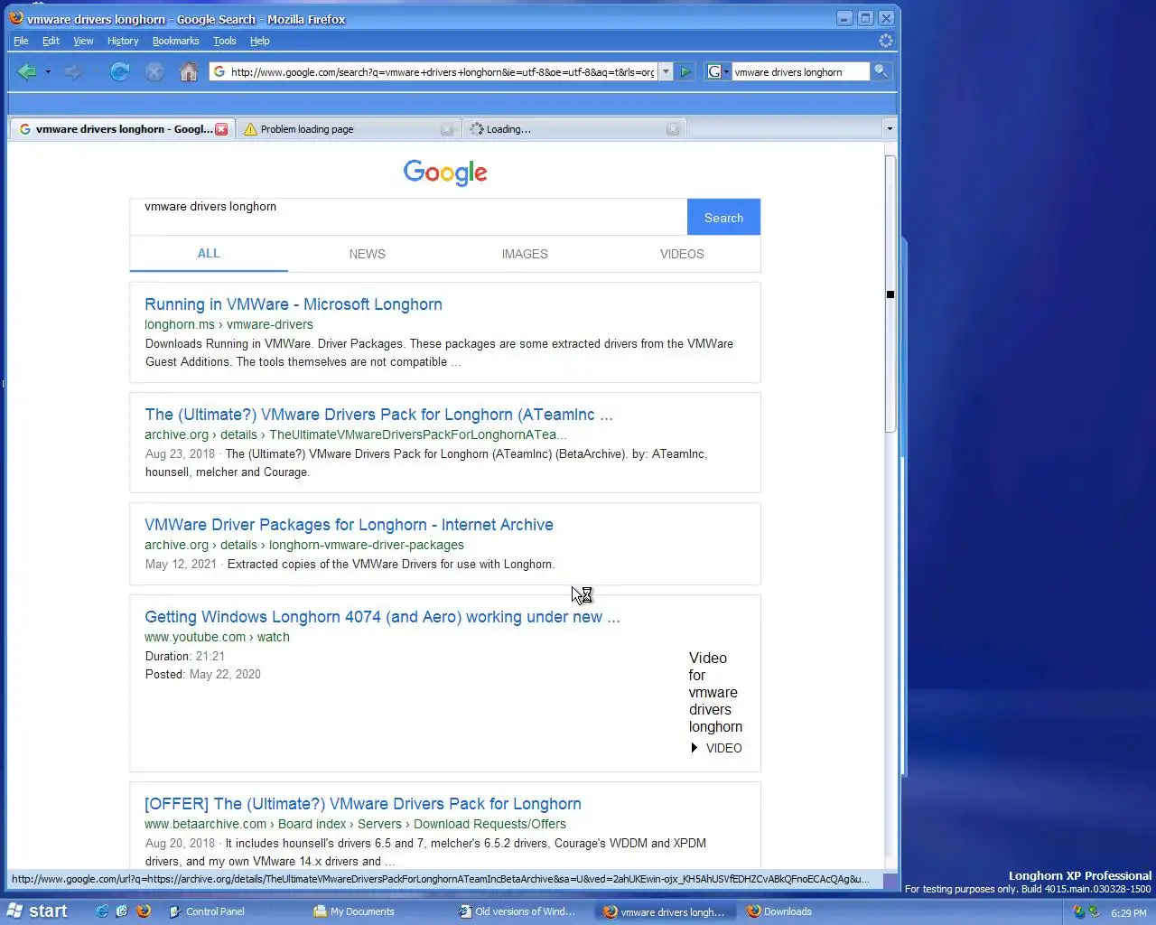Click the Google favicon in address bar
Image resolution: width=1156 pixels, height=925 pixels.
pos(219,72)
